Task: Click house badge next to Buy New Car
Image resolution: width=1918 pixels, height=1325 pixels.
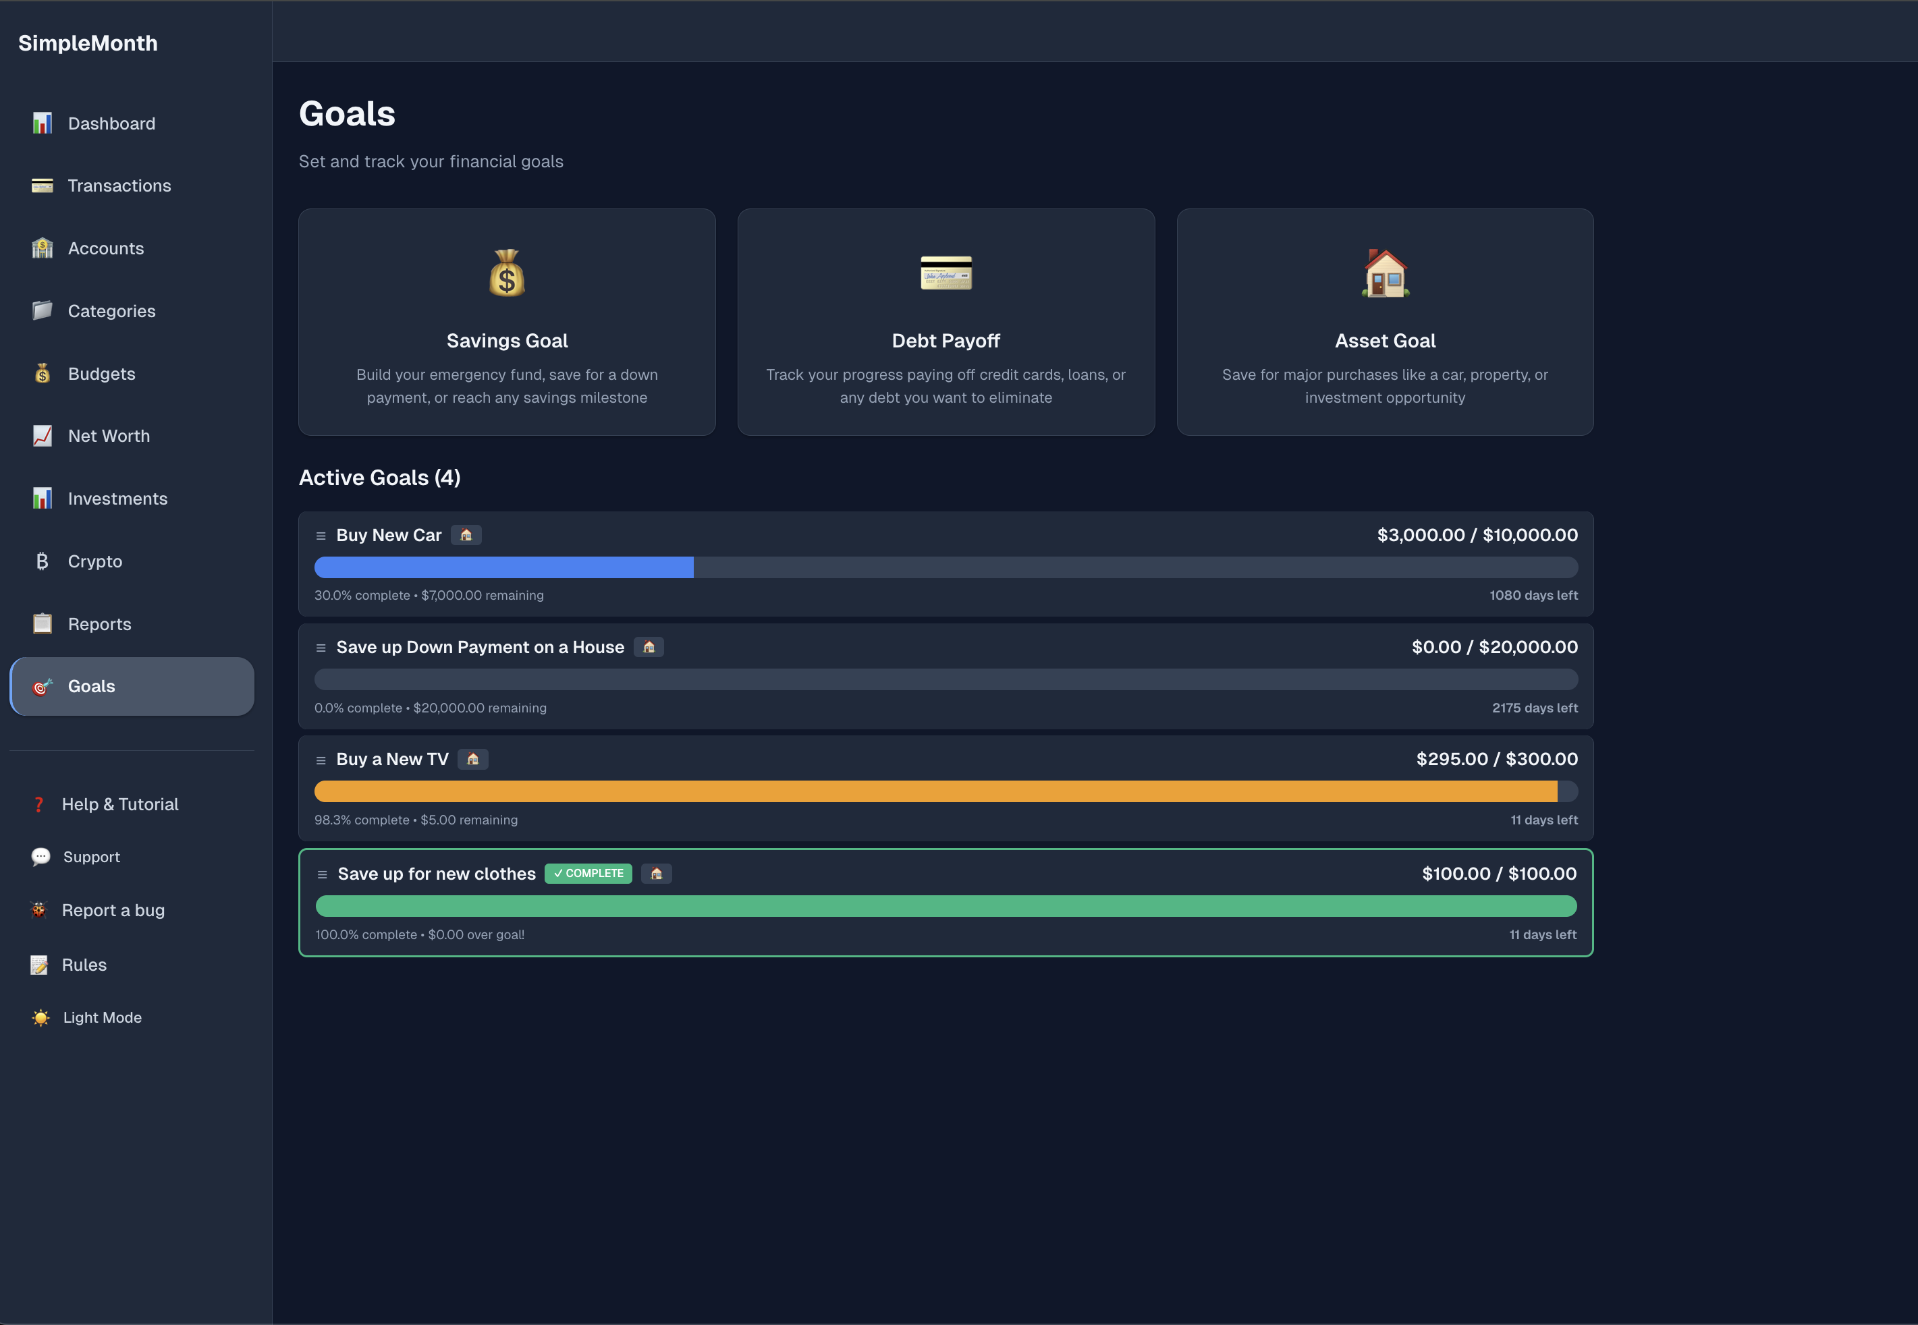Action: pyautogui.click(x=466, y=536)
